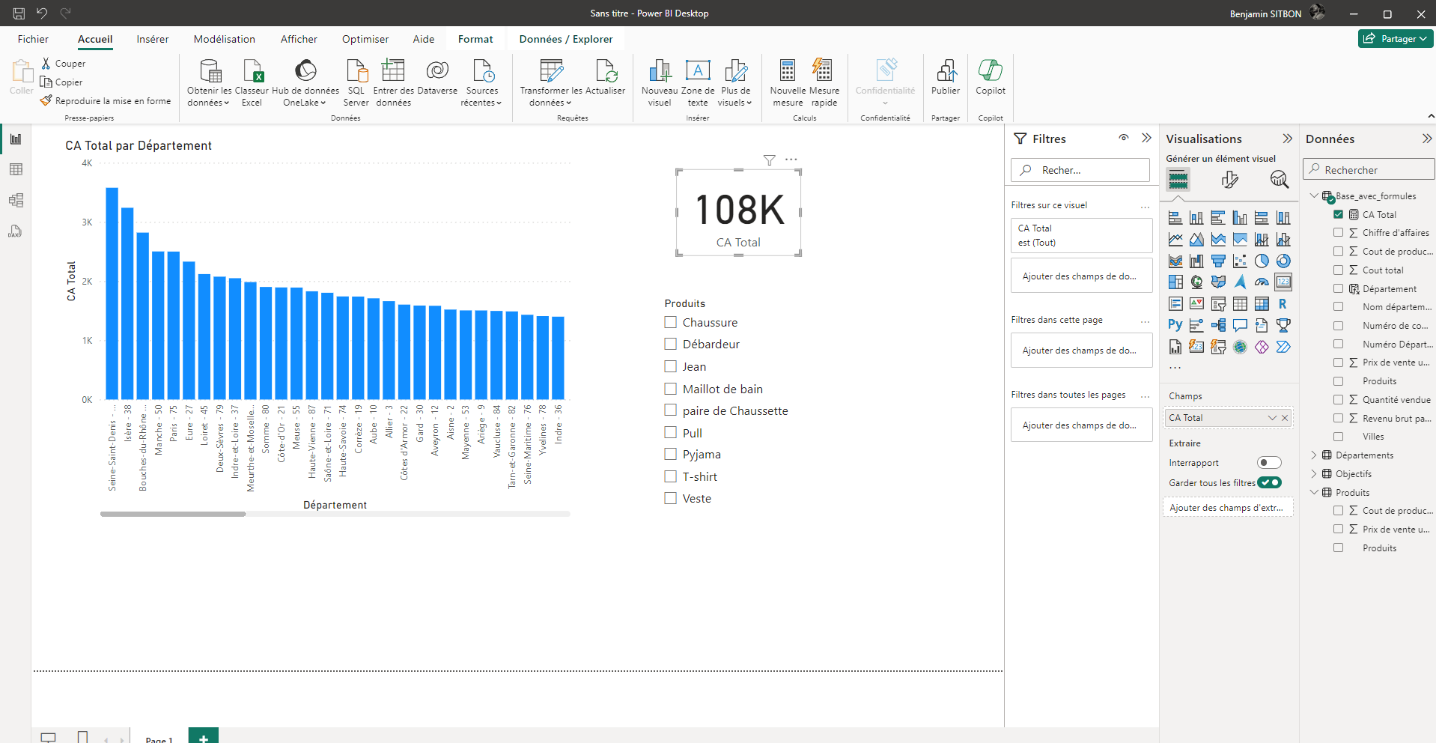This screenshot has width=1436, height=743.
Task: Choose the Slicer visualization icon
Action: click(x=1218, y=304)
